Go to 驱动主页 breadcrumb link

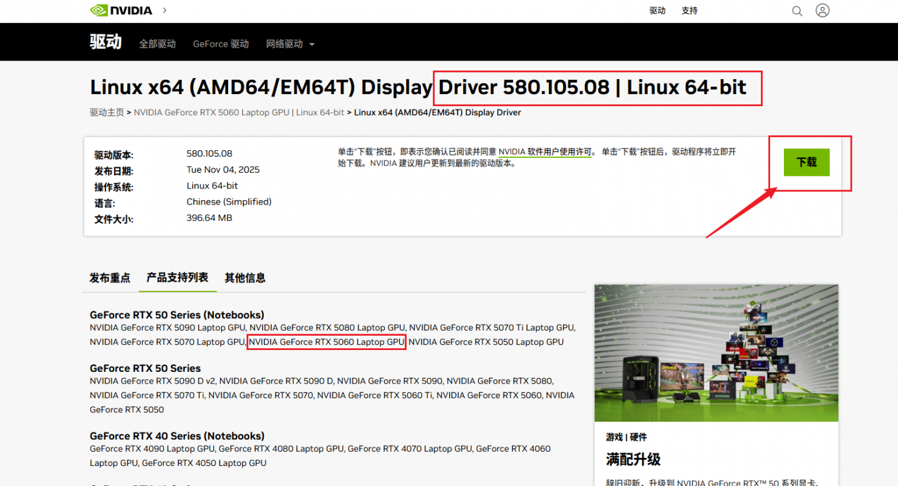coord(107,112)
